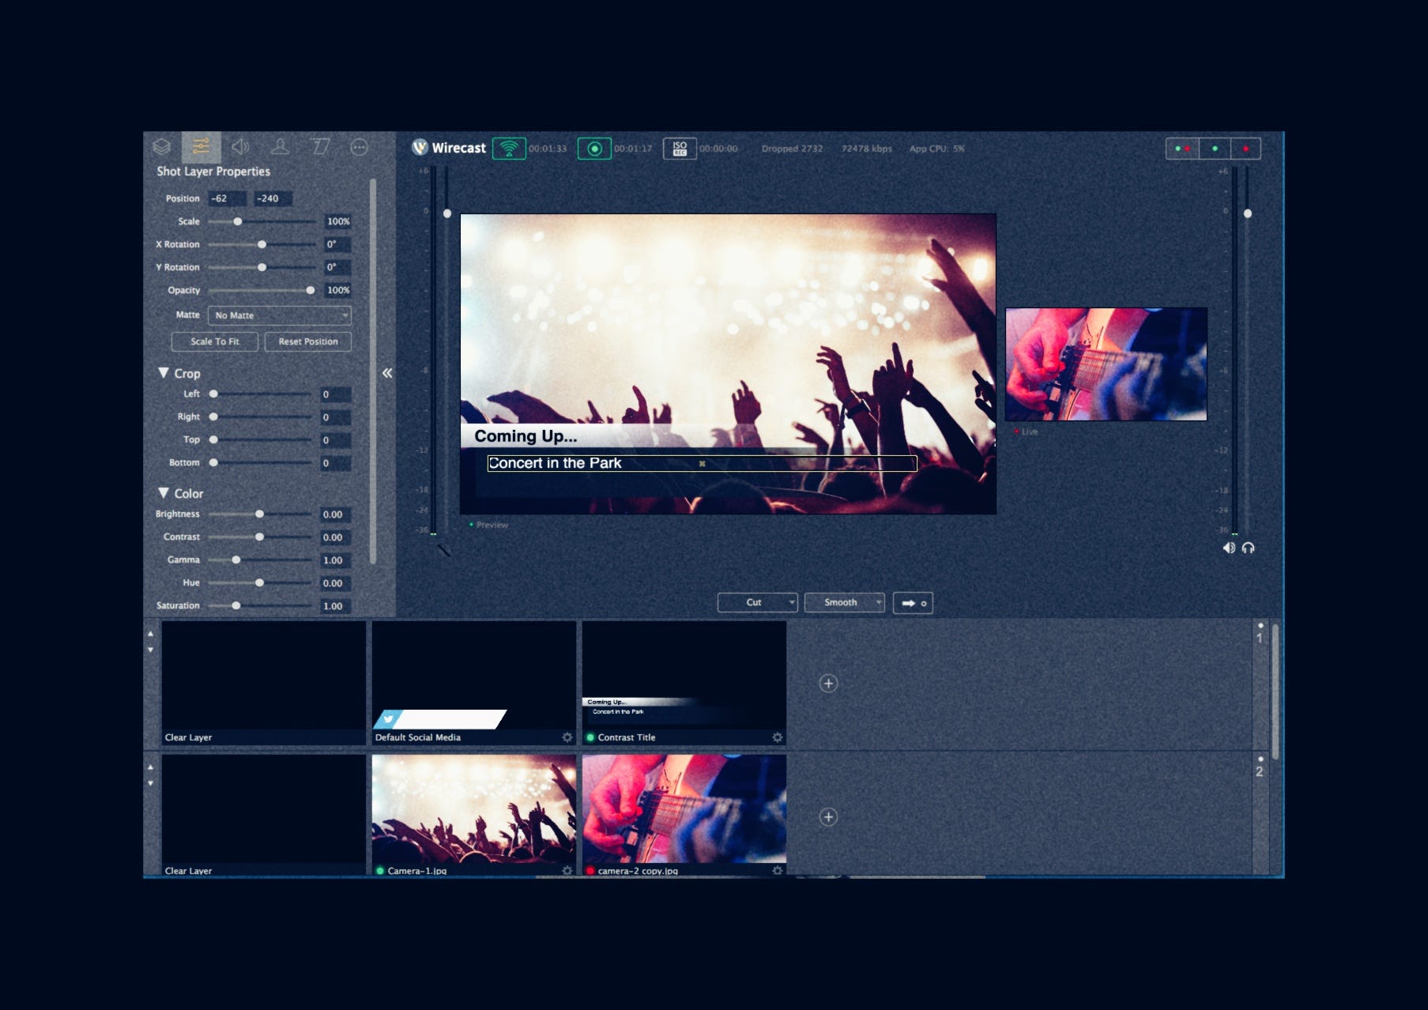Click the Wirecast logo icon
1428x1010 pixels.
pos(420,148)
